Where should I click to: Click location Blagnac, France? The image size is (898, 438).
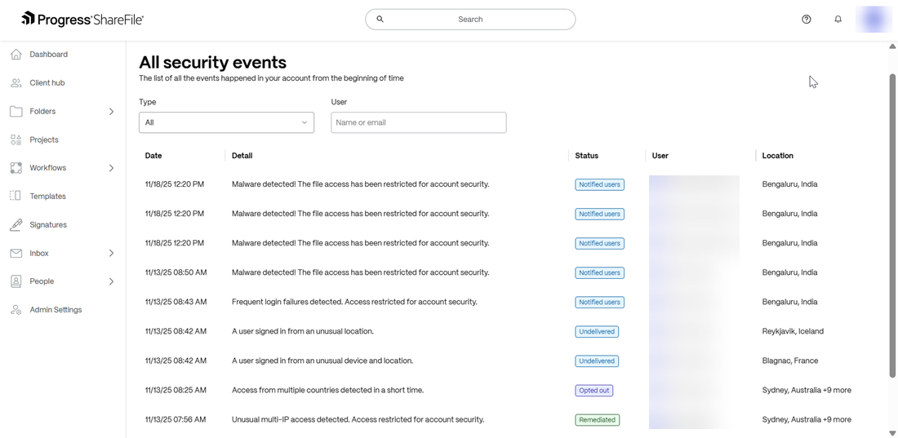point(789,361)
